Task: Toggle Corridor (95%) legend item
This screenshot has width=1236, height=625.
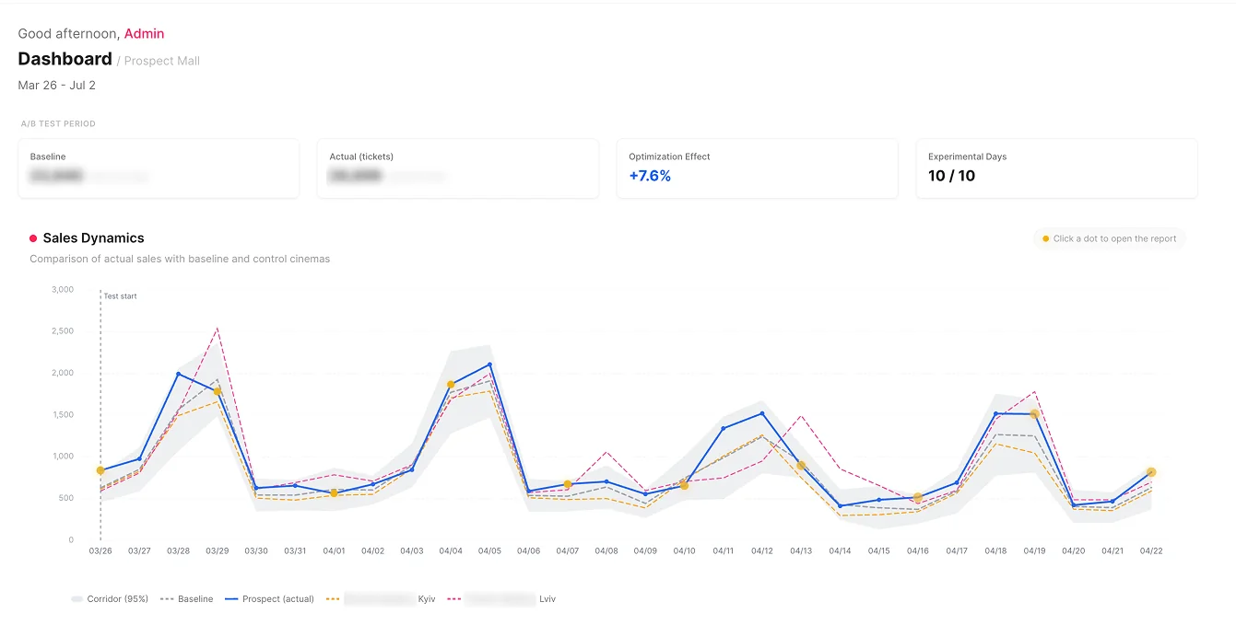Action: (x=110, y=599)
